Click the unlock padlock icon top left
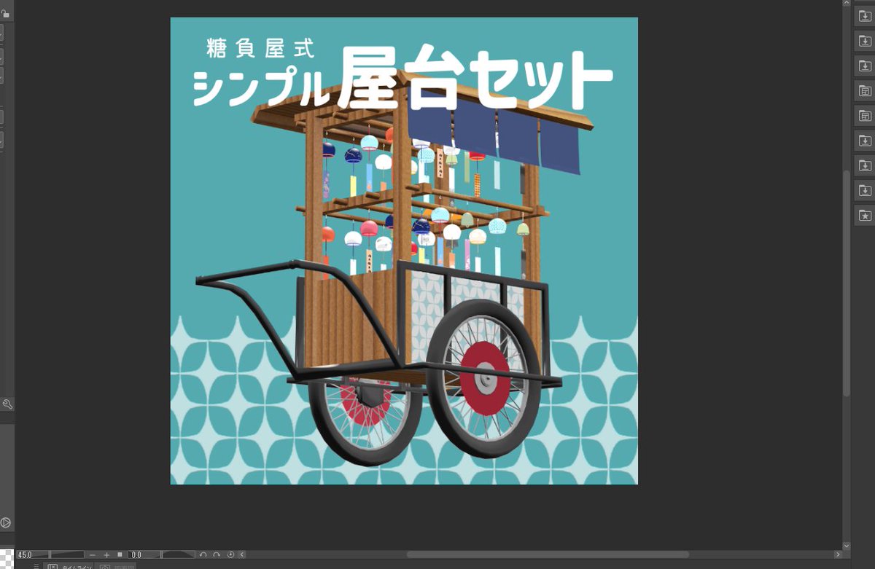The height and width of the screenshot is (569, 875). (5, 14)
